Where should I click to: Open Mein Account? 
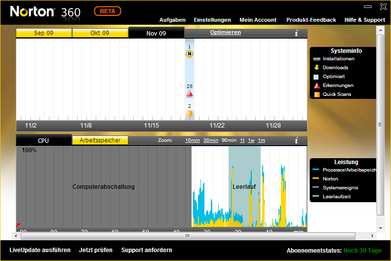(x=258, y=20)
